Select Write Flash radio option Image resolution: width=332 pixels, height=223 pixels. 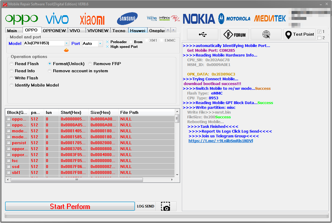click(24, 78)
